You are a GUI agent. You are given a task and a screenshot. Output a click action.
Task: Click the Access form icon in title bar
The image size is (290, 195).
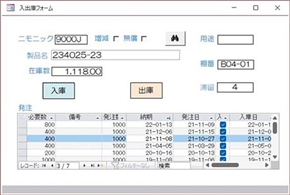10,8
